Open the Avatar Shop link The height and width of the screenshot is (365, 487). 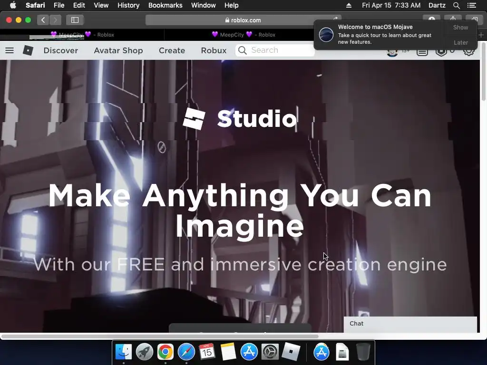point(118,50)
